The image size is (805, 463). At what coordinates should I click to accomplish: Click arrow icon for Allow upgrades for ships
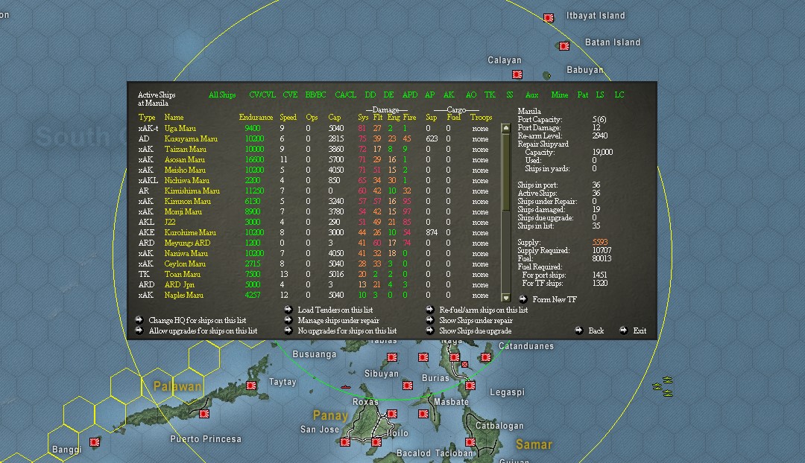(139, 331)
